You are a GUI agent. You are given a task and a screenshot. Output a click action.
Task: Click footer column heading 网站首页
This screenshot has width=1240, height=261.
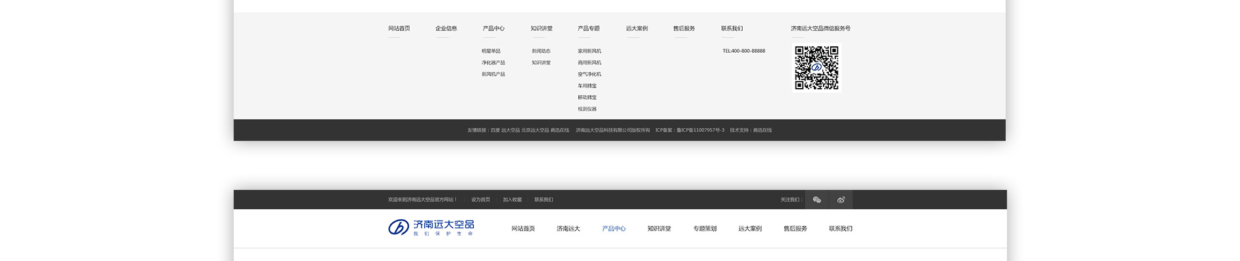coord(399,29)
